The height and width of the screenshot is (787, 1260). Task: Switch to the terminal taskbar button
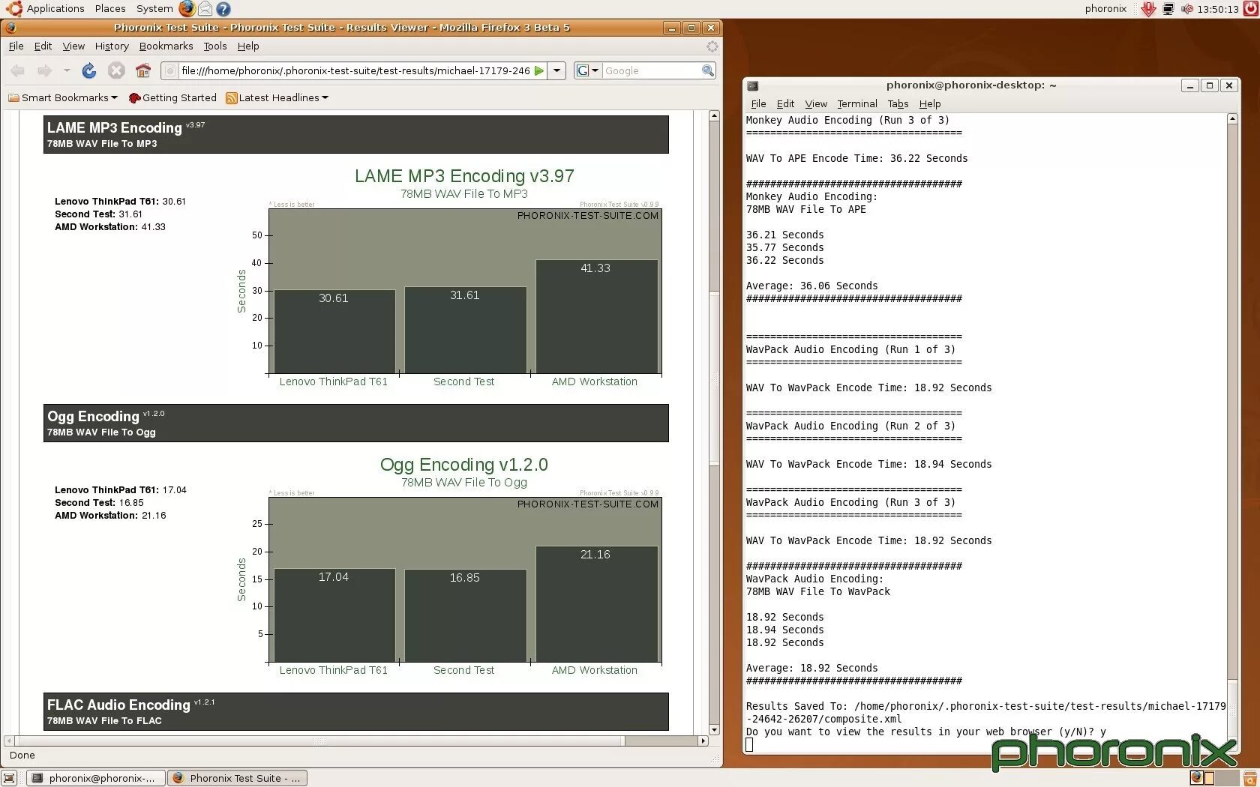click(x=95, y=778)
